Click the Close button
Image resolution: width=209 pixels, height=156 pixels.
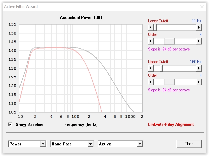click(x=189, y=144)
